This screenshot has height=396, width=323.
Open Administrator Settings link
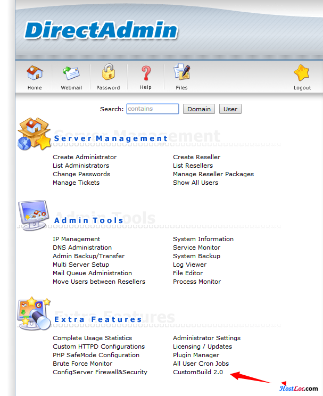click(206, 338)
